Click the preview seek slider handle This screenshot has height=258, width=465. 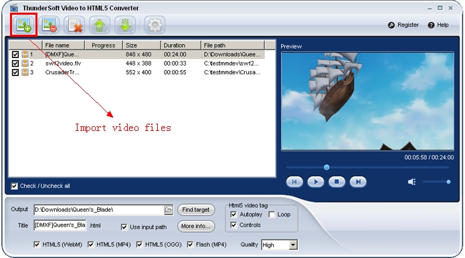327,167
